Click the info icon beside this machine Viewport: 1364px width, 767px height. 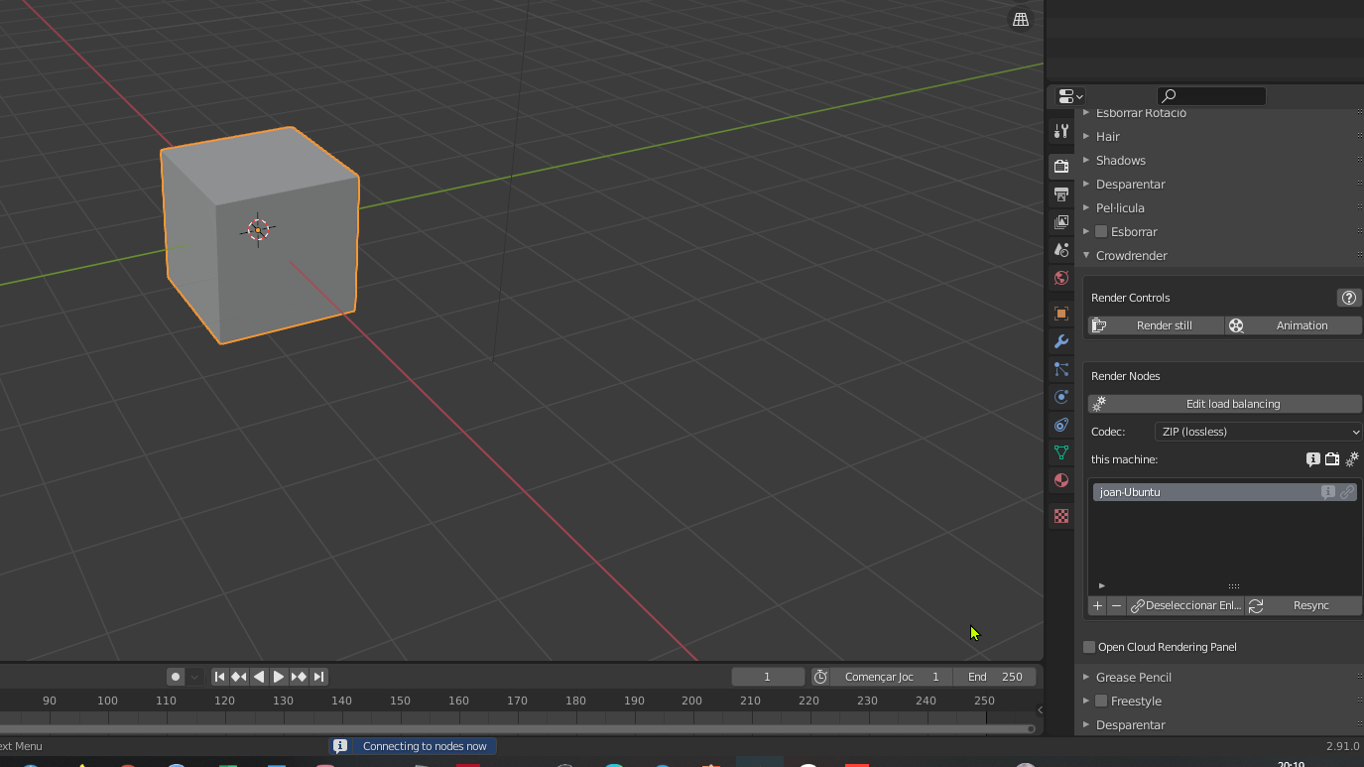pyautogui.click(x=1313, y=459)
